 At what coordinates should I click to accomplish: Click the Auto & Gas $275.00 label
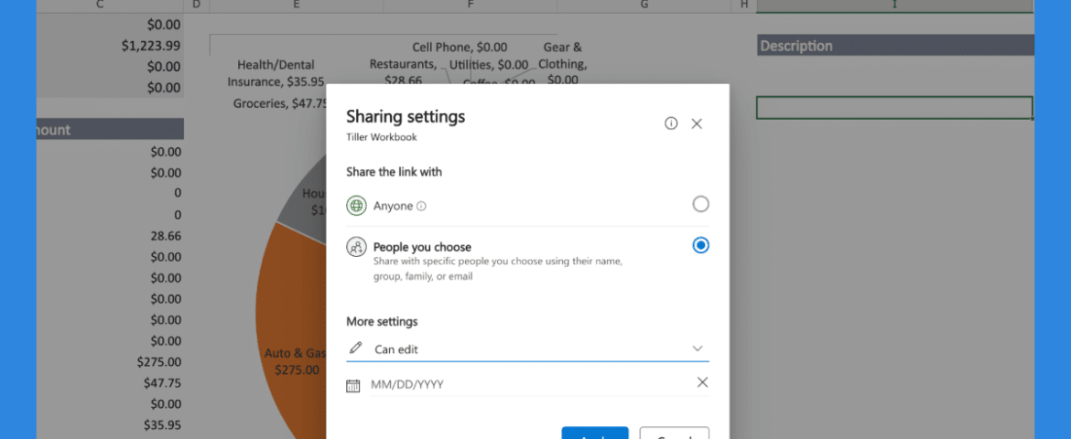pos(296,362)
